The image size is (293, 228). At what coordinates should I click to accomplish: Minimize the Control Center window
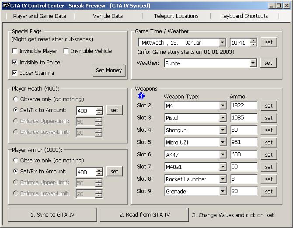[x=272, y=6]
